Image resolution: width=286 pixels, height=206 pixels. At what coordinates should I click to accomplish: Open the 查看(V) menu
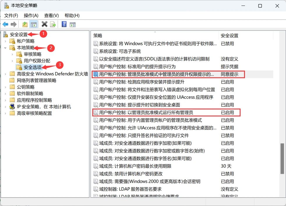point(51,15)
